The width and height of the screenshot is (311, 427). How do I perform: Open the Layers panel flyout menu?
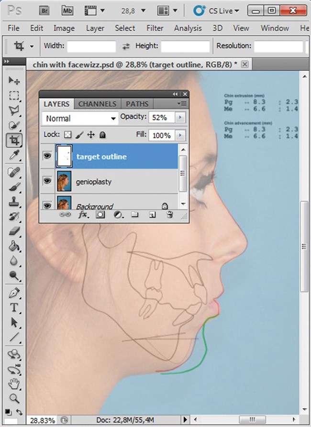(181, 104)
